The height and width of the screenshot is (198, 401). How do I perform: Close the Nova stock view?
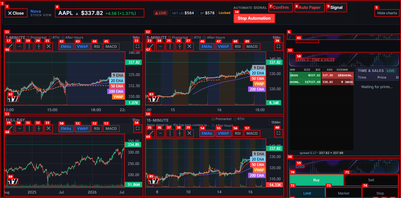16,13
